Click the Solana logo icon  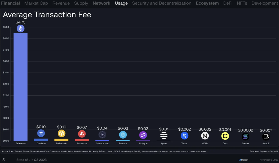coord(245,137)
